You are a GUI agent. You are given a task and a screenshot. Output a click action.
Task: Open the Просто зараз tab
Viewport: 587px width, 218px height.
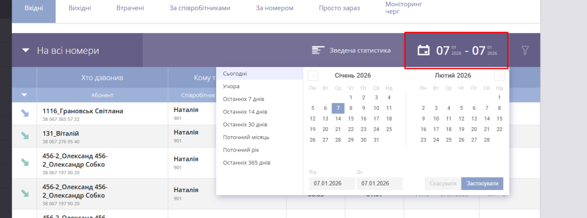pos(339,8)
